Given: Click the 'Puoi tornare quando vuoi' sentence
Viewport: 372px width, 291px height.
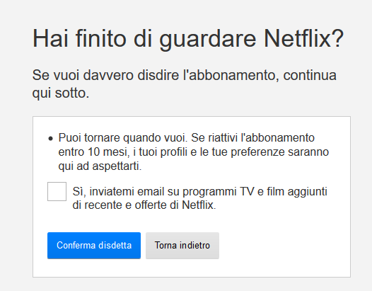Looking at the screenshot, I should [123, 138].
